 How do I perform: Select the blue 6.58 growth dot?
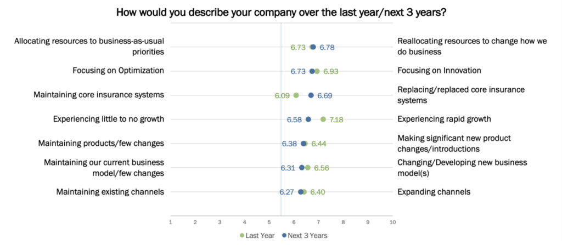tap(308, 119)
